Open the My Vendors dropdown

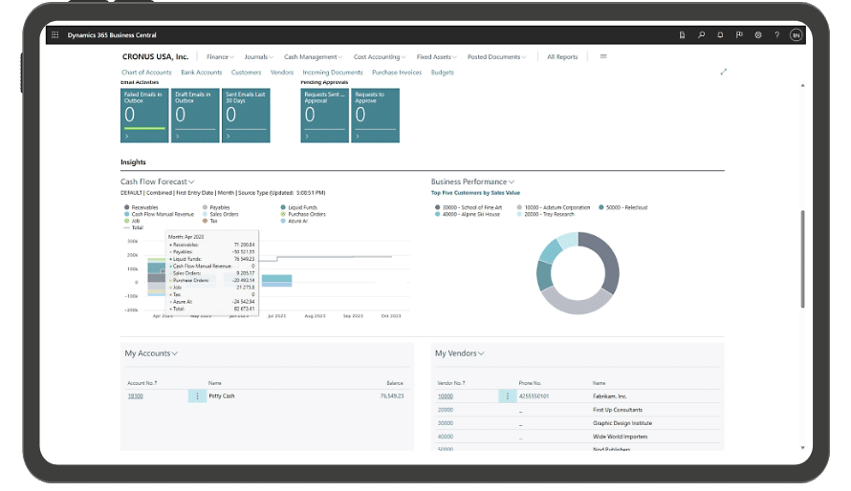coord(459,353)
